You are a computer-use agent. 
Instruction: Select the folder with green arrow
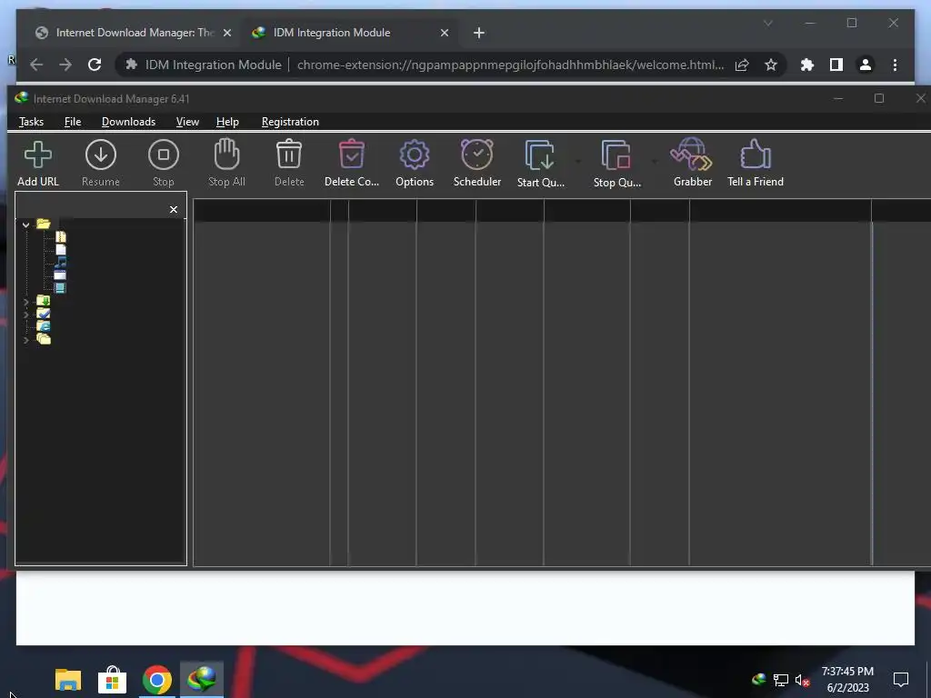44,301
